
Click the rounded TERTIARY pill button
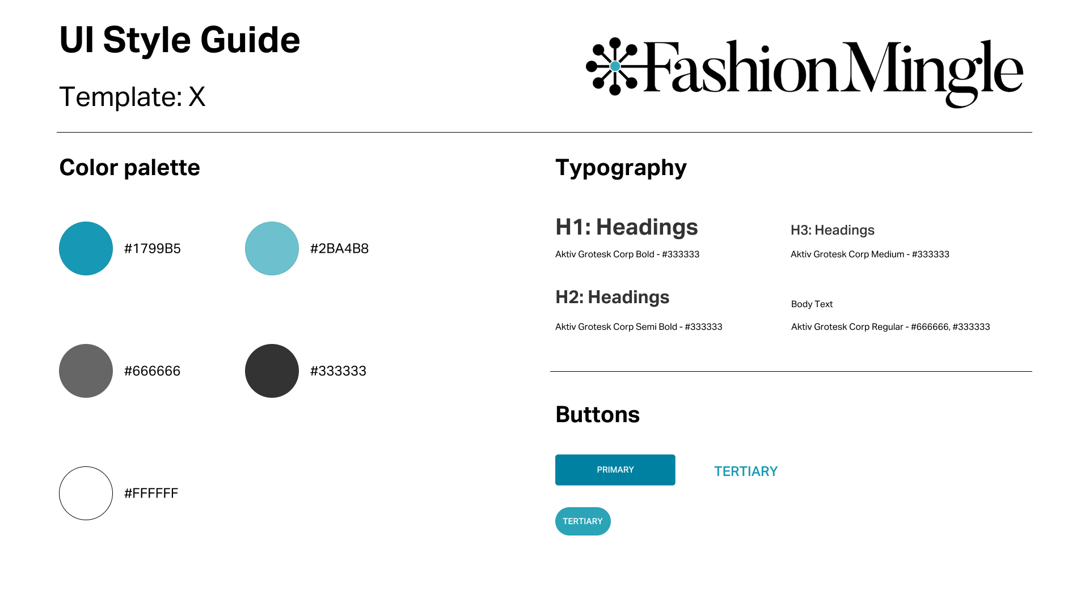coord(583,521)
